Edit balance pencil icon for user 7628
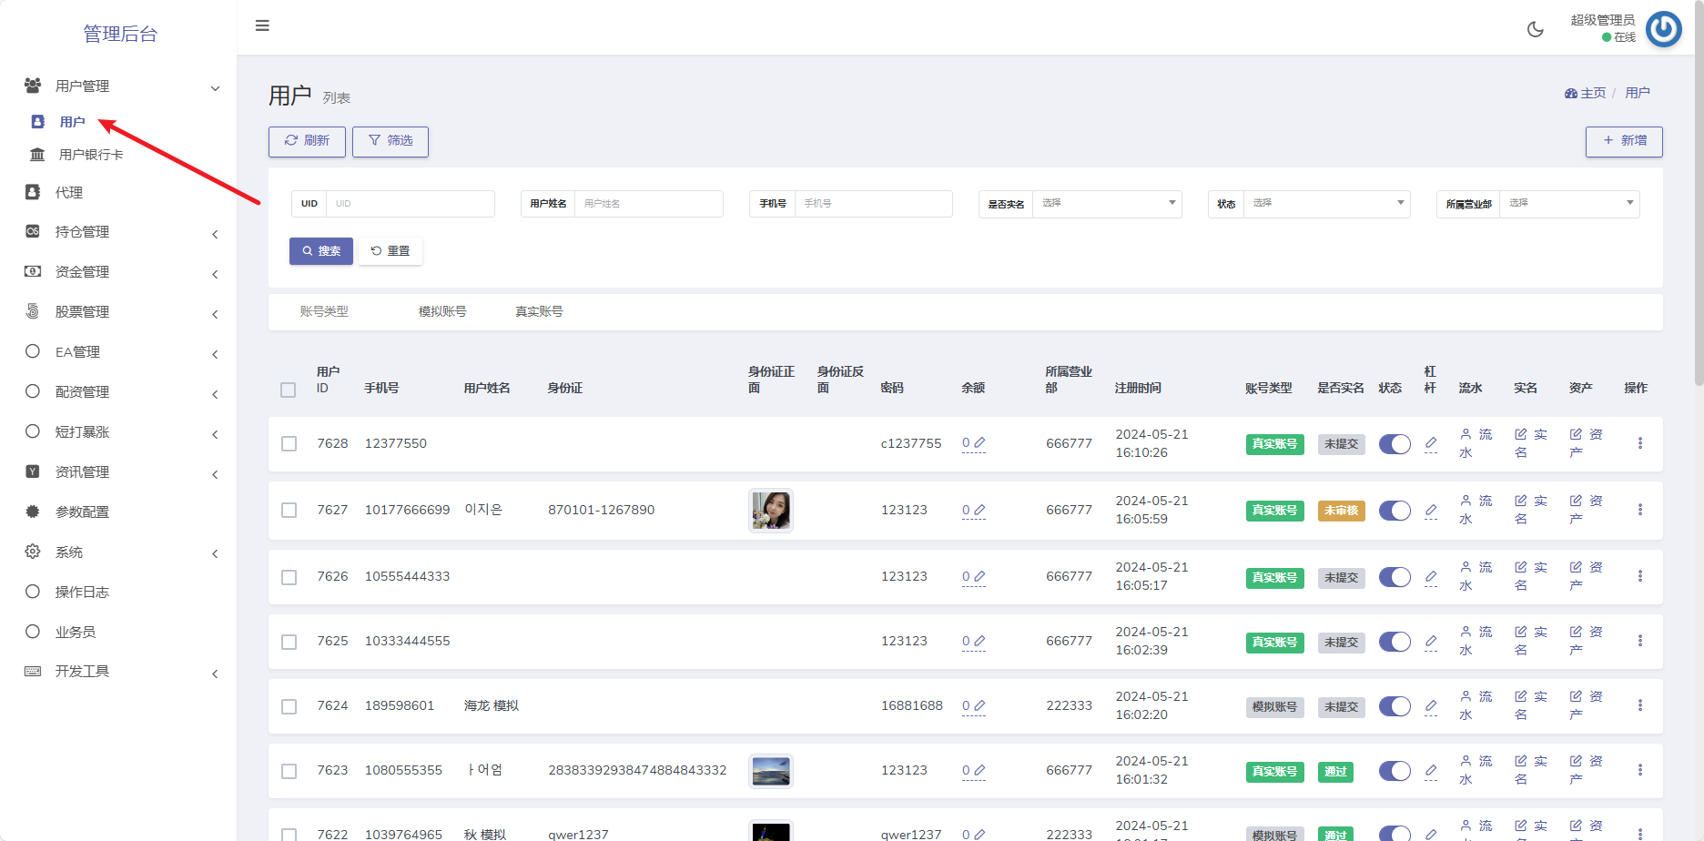The image size is (1704, 841). click(979, 443)
